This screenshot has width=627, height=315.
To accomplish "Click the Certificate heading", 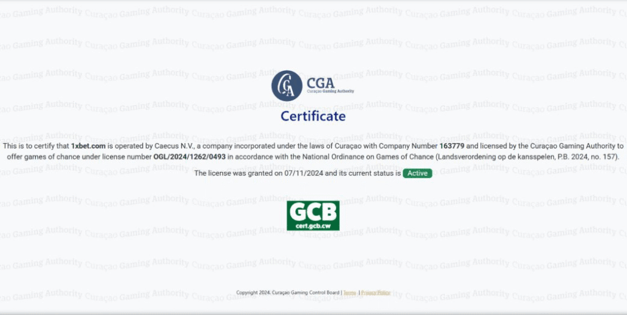I will (x=313, y=116).
